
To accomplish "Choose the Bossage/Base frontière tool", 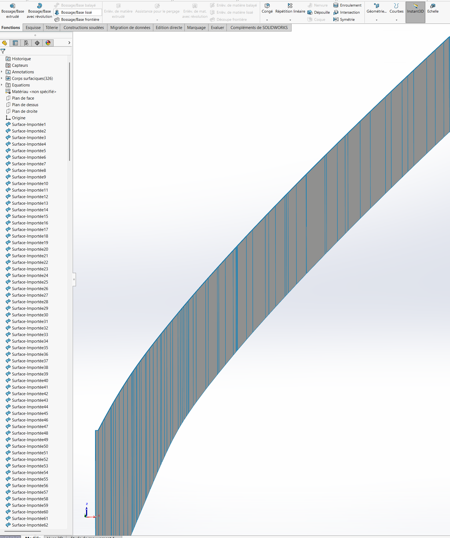I will (80, 19).
